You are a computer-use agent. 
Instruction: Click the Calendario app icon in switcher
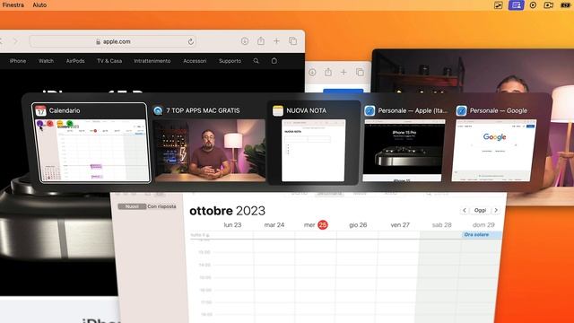[40, 110]
